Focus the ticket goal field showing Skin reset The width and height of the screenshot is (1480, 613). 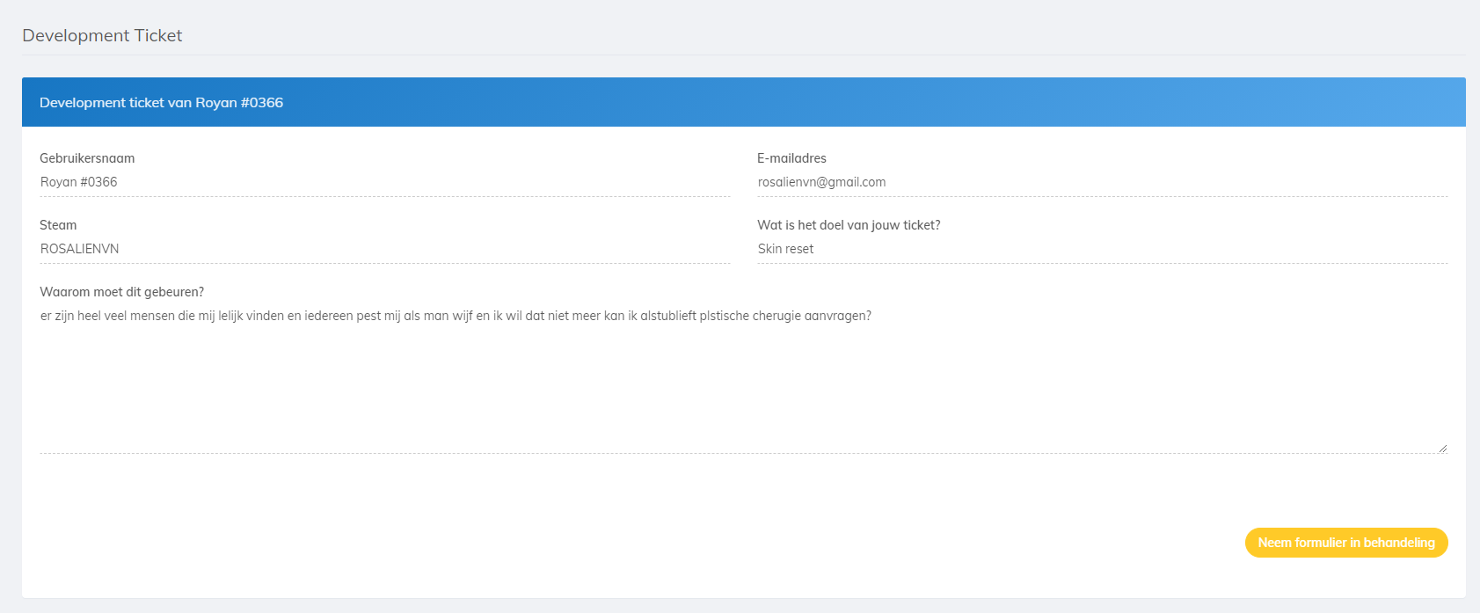click(x=1101, y=249)
